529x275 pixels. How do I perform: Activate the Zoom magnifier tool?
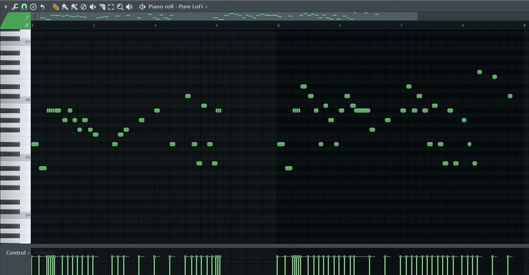click(x=120, y=6)
